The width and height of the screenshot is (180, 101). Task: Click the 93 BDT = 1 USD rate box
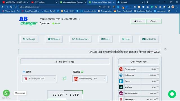coord(65,95)
